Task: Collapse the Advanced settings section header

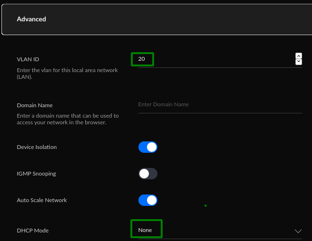Action: pos(156,19)
